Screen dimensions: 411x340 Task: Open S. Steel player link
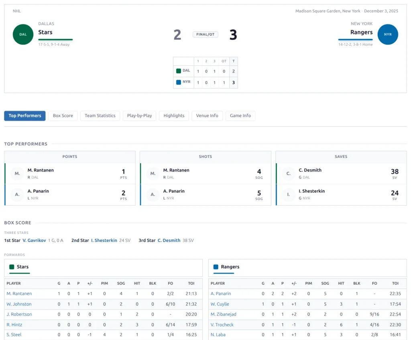(x=14, y=335)
